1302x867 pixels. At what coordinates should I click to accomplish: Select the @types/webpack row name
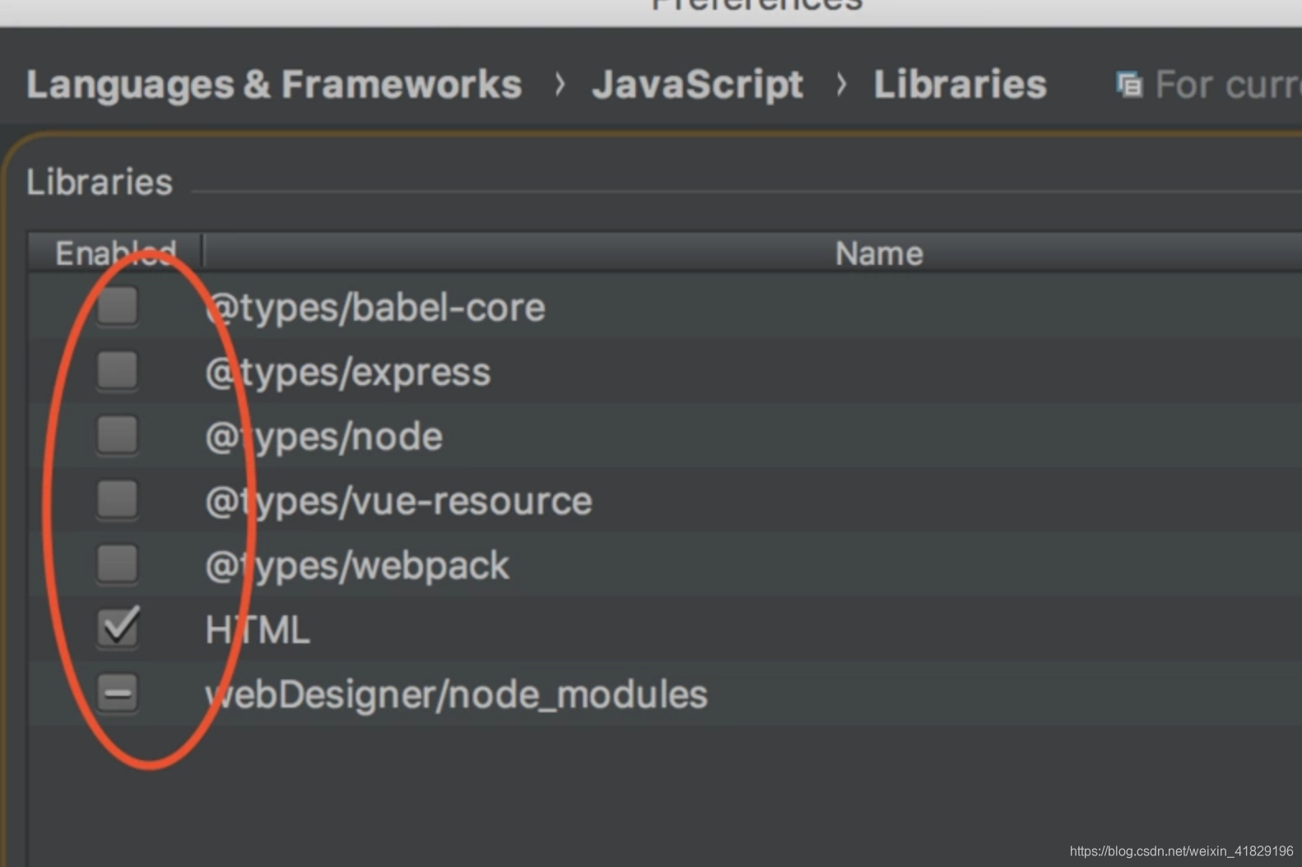point(357,566)
